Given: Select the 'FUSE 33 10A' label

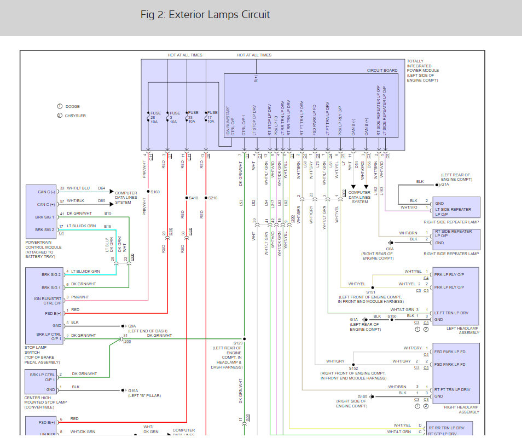Looking at the screenshot, I should 193,117.
